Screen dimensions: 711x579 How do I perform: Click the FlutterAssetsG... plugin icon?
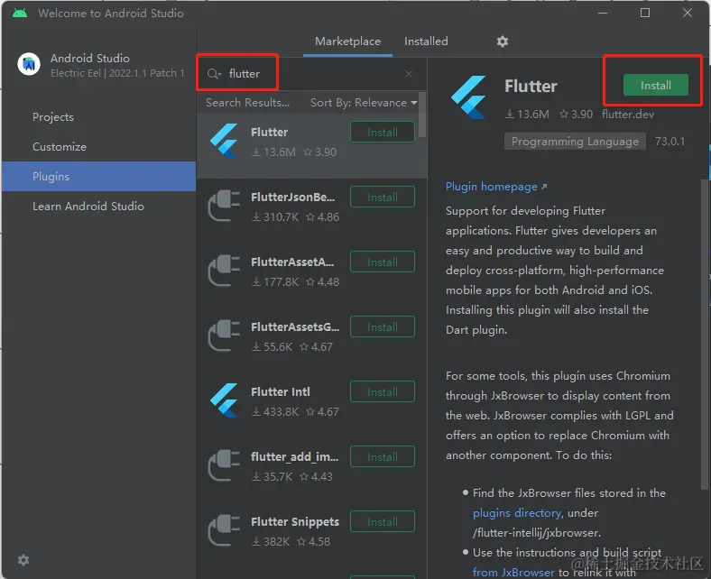click(224, 335)
